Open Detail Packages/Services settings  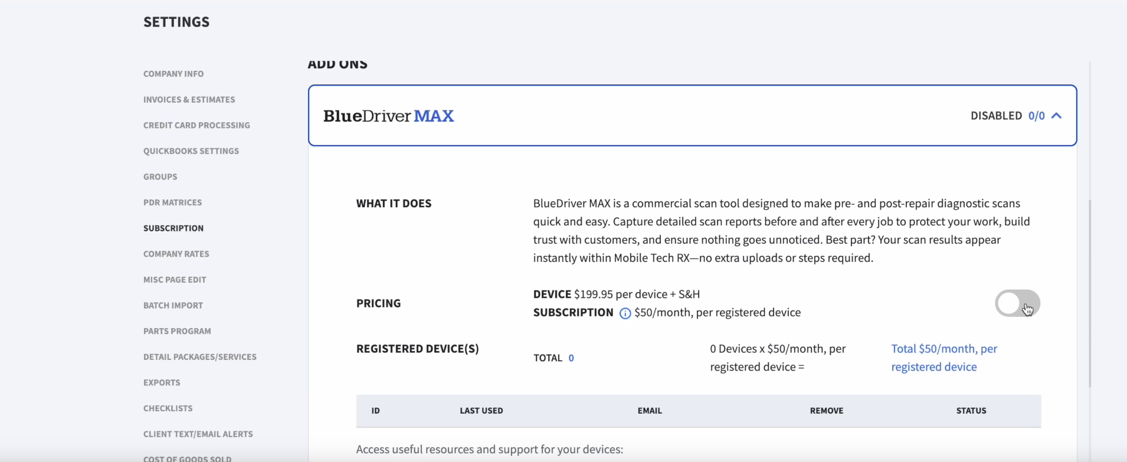199,357
